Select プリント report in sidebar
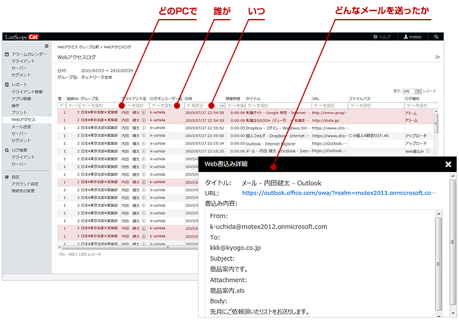This screenshot has width=459, height=320. coord(19,112)
